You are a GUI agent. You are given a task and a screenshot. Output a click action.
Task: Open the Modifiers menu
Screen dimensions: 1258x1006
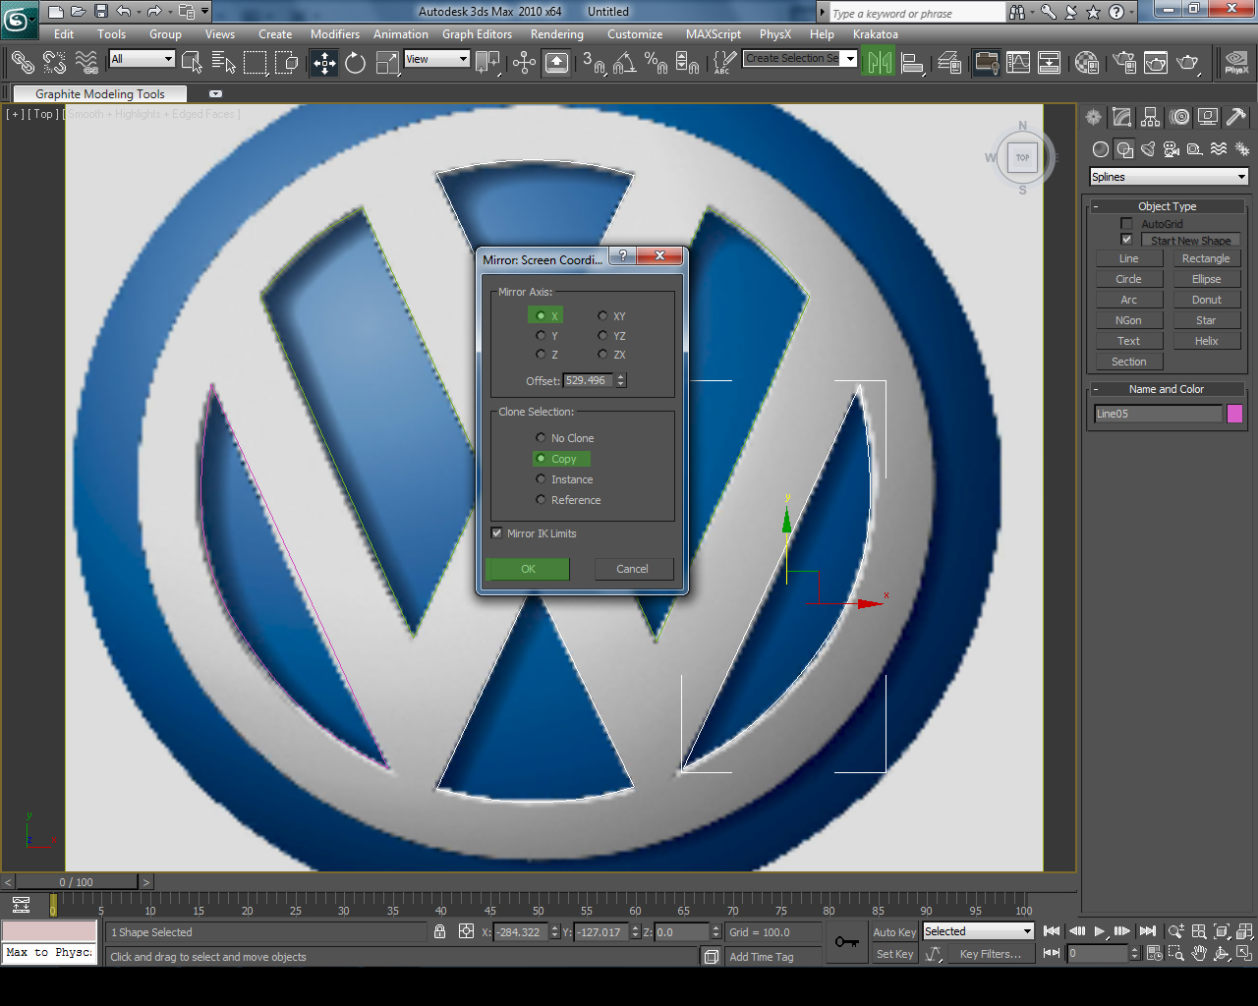click(x=335, y=34)
